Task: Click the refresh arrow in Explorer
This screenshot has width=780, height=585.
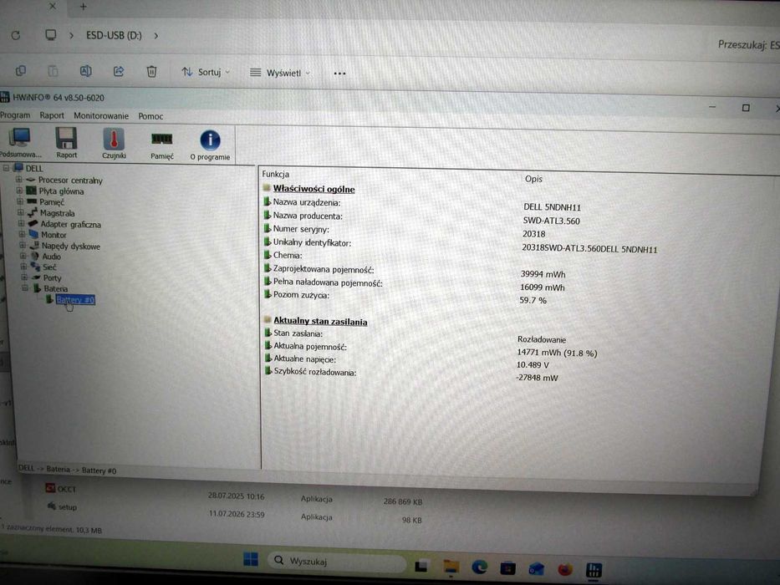Action: click(16, 35)
